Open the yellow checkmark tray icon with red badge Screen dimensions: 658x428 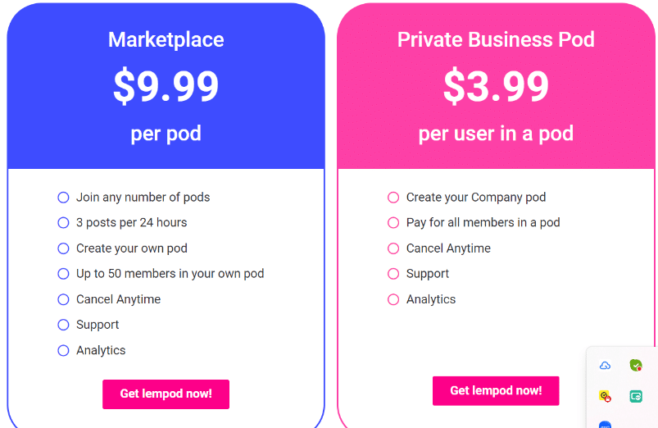[605, 396]
